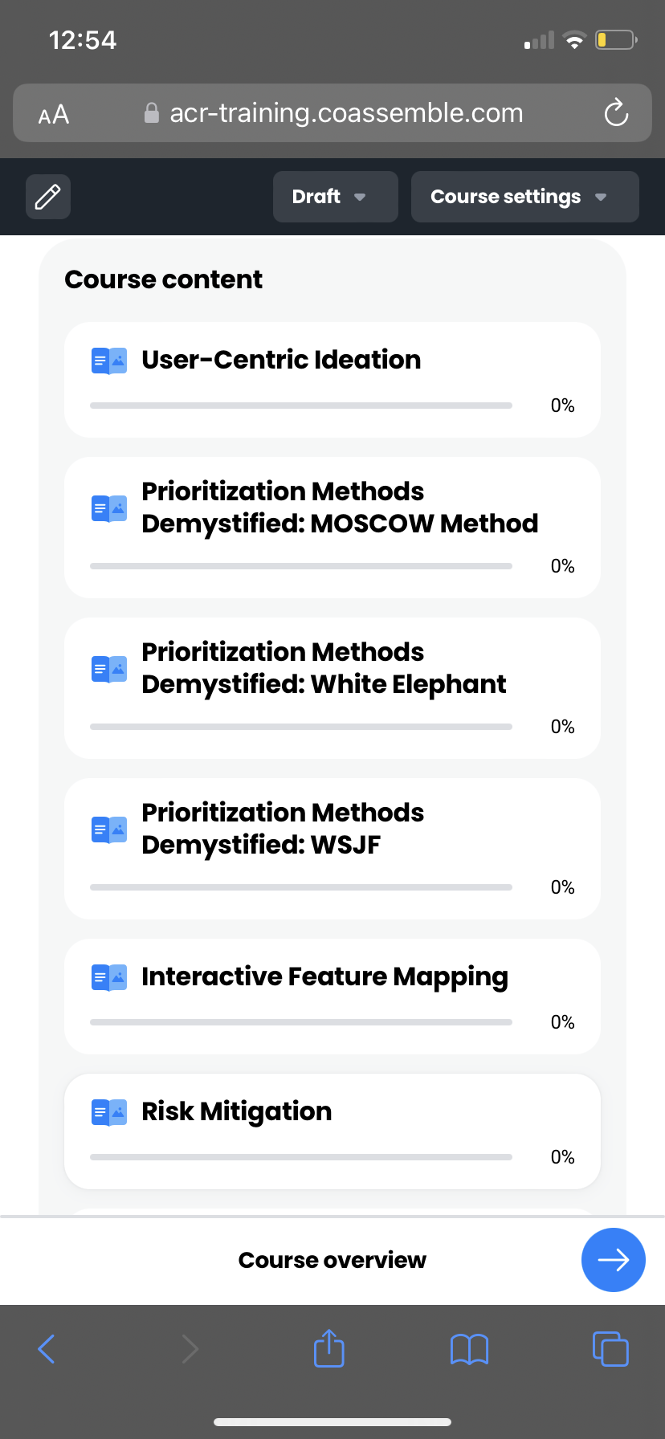Tap the Safari share icon
Screen dimensions: 665x1439
click(328, 1348)
